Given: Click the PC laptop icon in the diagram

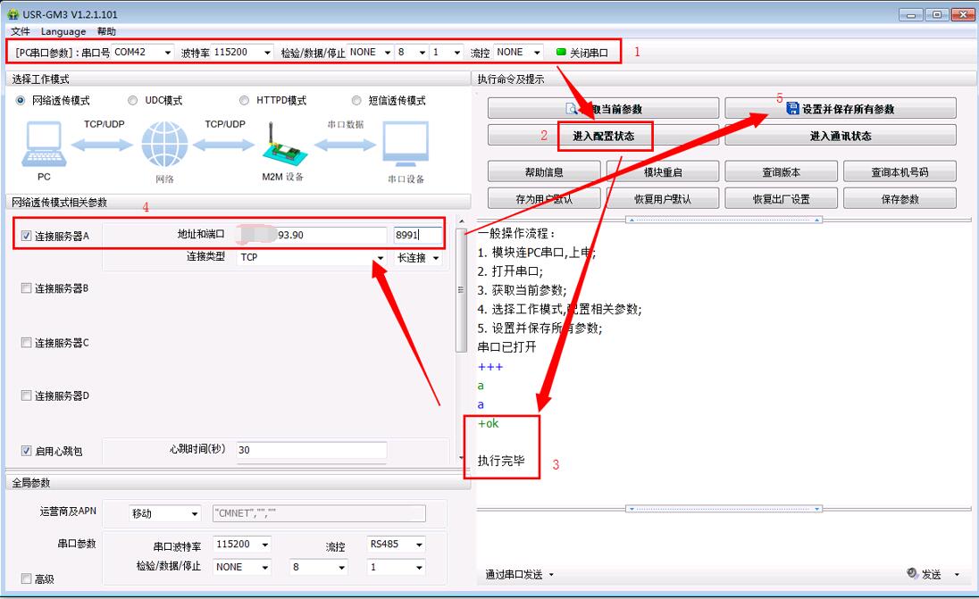Looking at the screenshot, I should click(44, 145).
